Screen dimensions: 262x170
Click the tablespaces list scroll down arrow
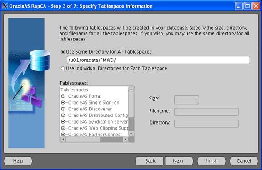click(x=131, y=134)
